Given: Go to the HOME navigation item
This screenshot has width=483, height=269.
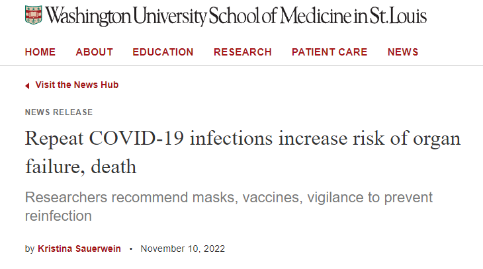Looking at the screenshot, I should (40, 52).
